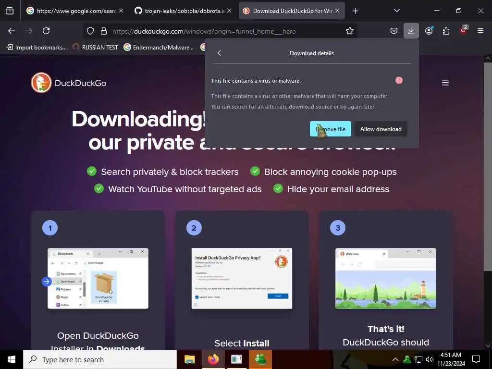
Task: View site security padlock info
Action: [104, 31]
